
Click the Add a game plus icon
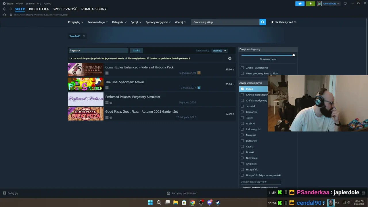coord(4,193)
